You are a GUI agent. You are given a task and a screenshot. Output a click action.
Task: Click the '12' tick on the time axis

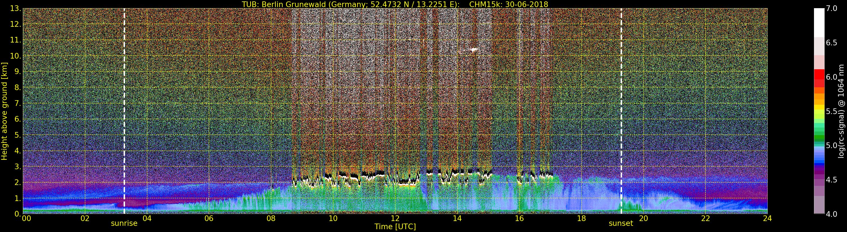click(x=395, y=218)
